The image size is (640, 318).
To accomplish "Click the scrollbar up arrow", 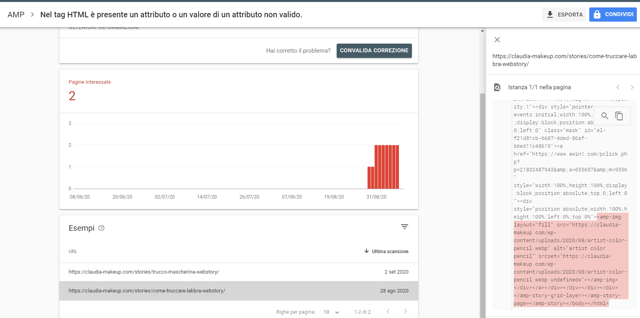I will pyautogui.click(x=482, y=31).
